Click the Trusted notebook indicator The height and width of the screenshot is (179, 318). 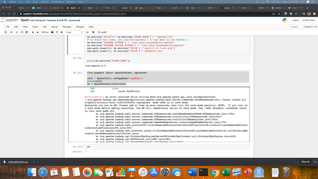click(x=294, y=27)
